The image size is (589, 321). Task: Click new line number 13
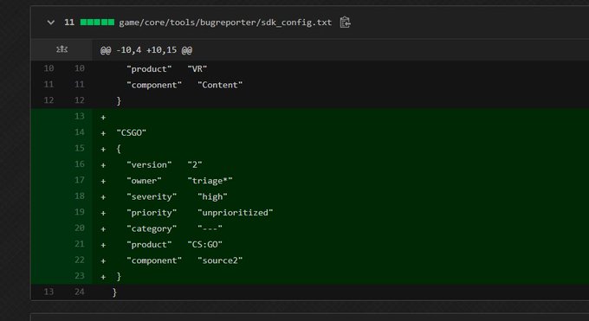(x=80, y=117)
